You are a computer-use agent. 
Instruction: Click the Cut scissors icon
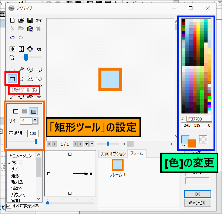tap(12, 29)
